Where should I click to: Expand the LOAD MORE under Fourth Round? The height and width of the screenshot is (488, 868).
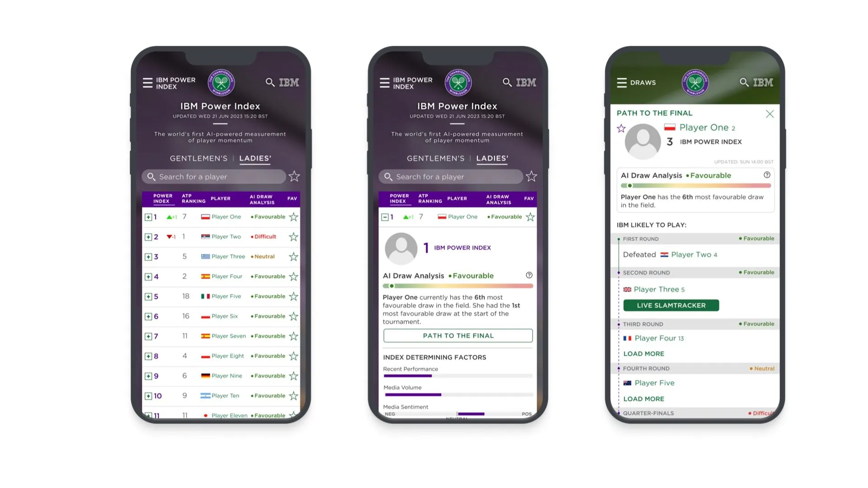coord(643,398)
